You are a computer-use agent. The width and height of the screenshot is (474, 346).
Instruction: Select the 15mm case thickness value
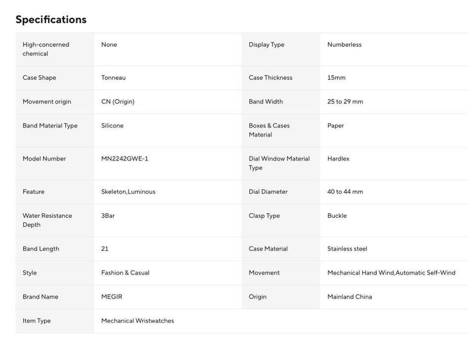(x=336, y=78)
